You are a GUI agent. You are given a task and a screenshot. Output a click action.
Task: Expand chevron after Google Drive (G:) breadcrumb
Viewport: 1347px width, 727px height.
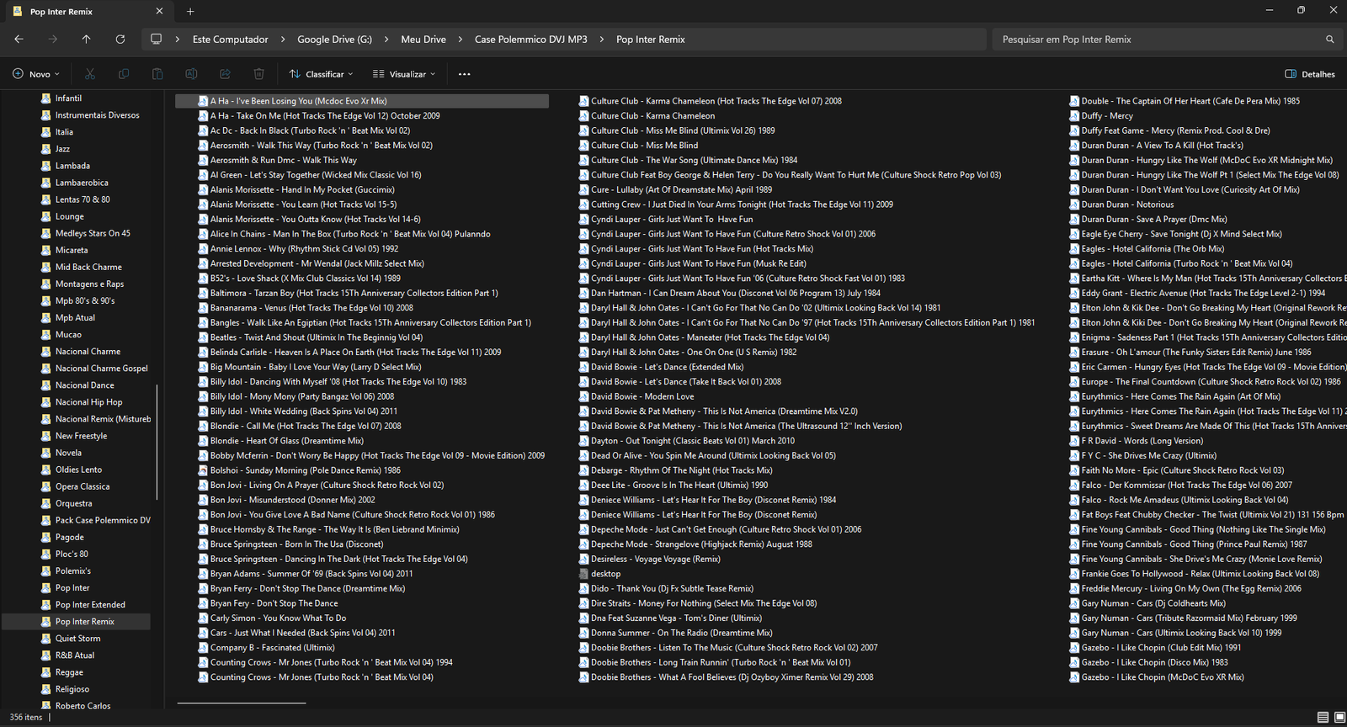386,40
